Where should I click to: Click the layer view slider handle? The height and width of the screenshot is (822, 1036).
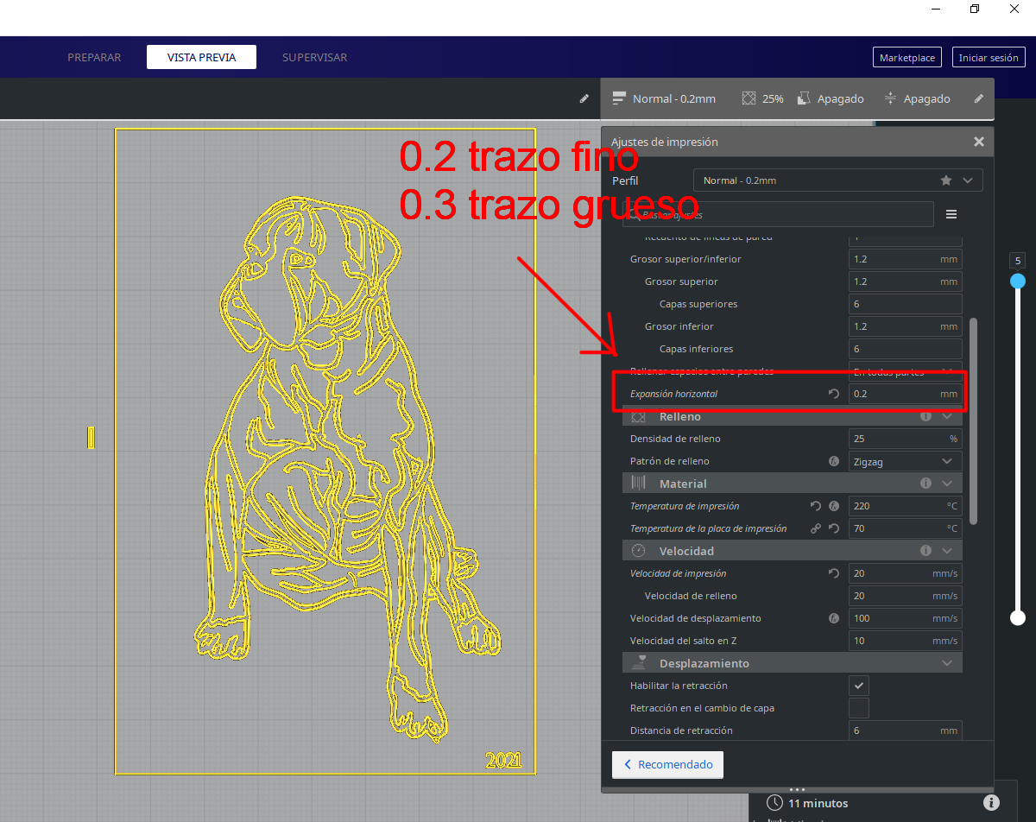coord(1017,281)
